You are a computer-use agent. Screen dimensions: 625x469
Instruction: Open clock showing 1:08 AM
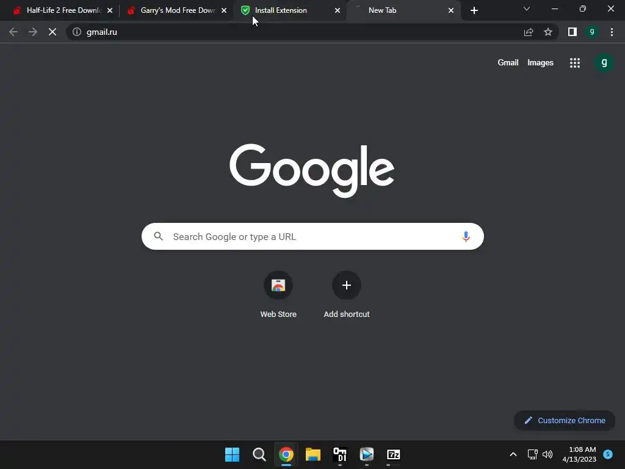tap(580, 454)
